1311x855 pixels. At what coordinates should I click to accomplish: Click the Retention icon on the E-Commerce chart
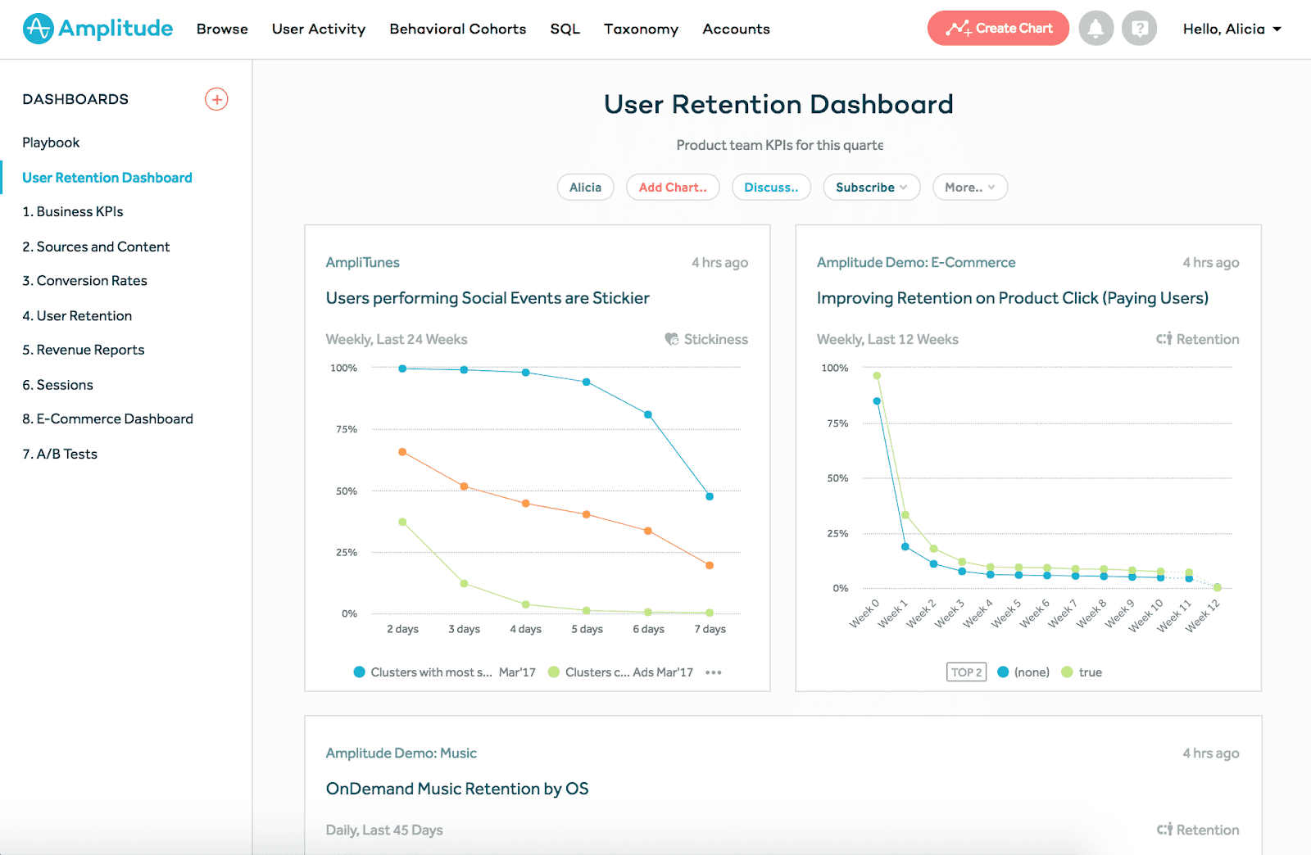tap(1165, 338)
